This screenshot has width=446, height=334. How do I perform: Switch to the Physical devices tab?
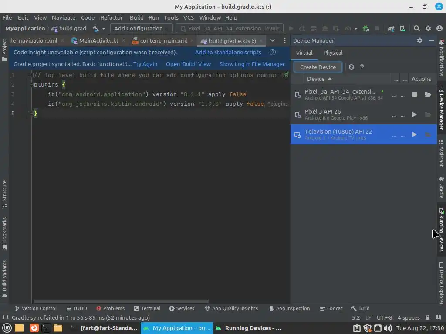tap(333, 53)
